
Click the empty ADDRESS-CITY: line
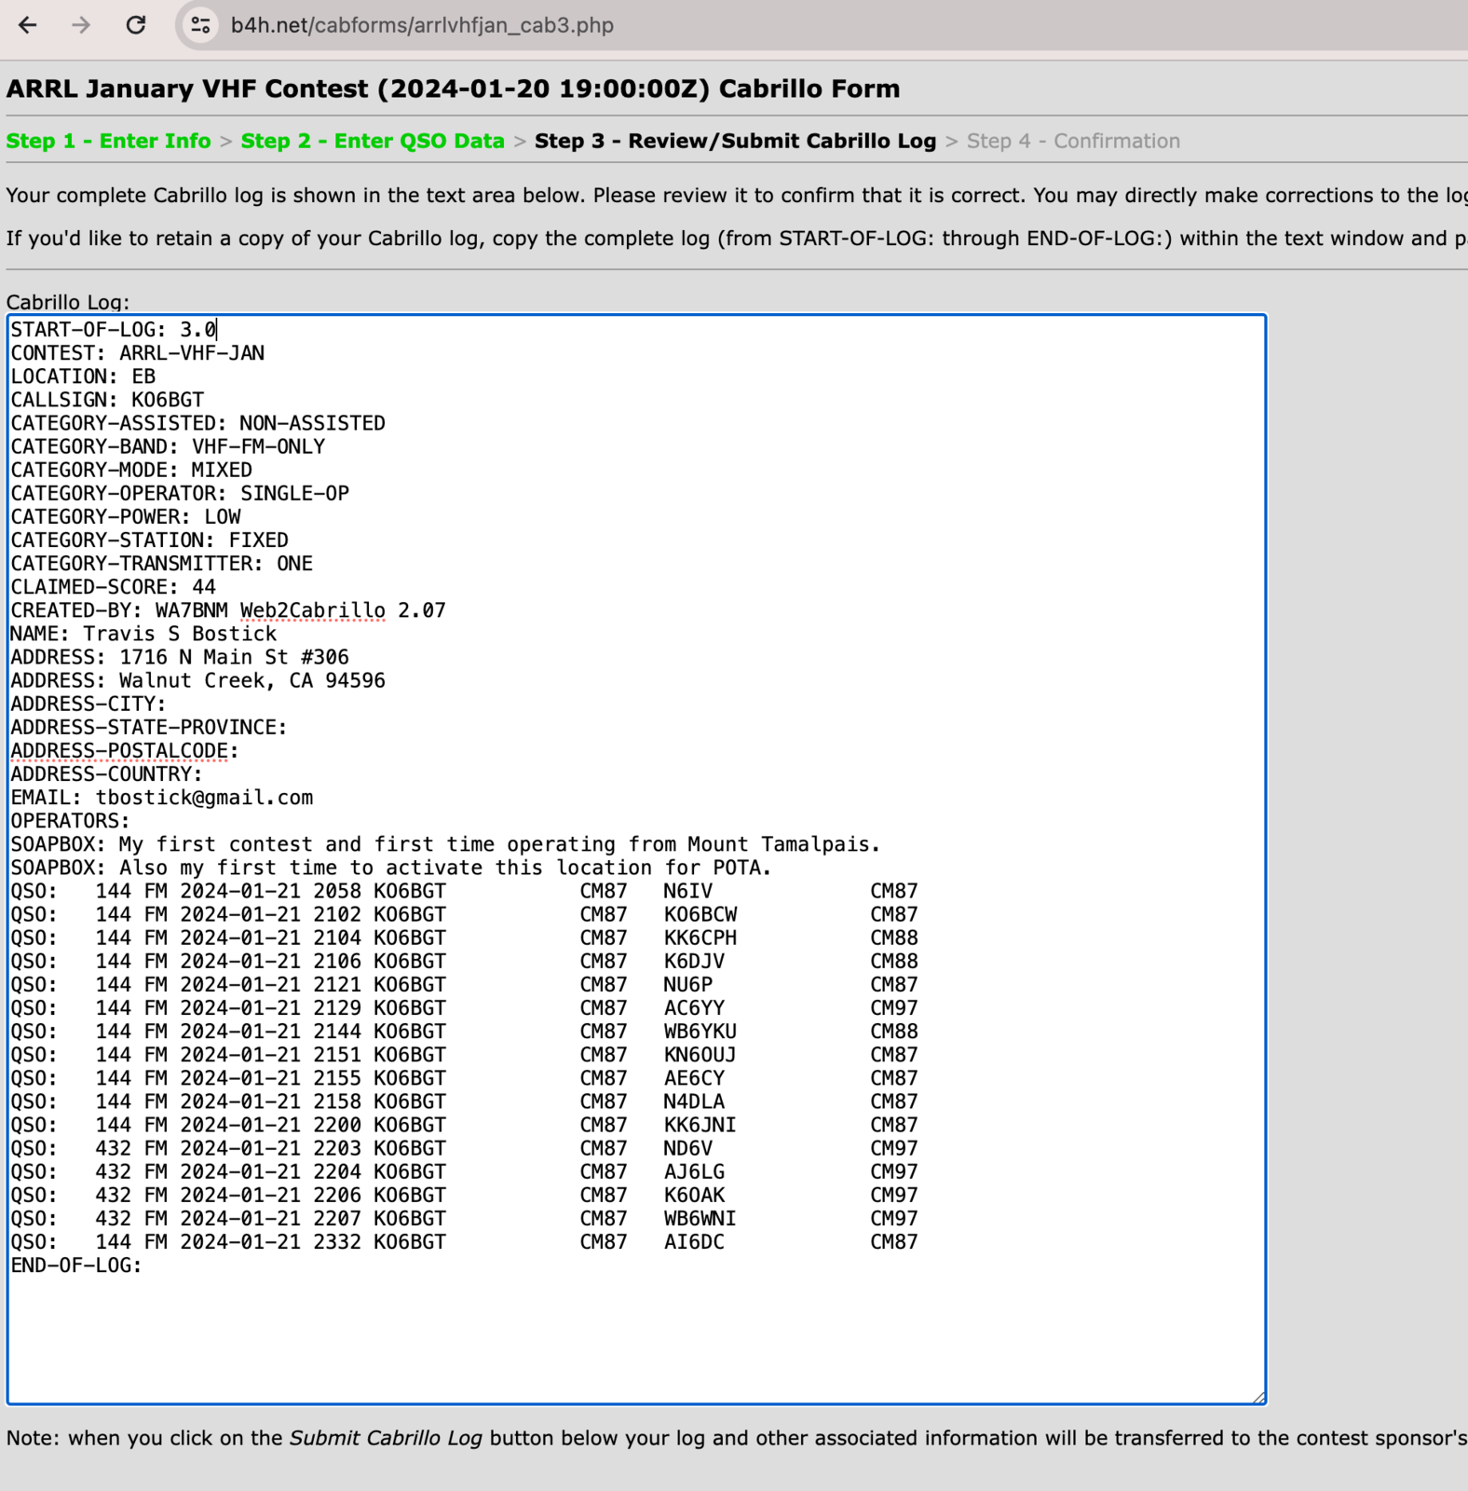(88, 704)
